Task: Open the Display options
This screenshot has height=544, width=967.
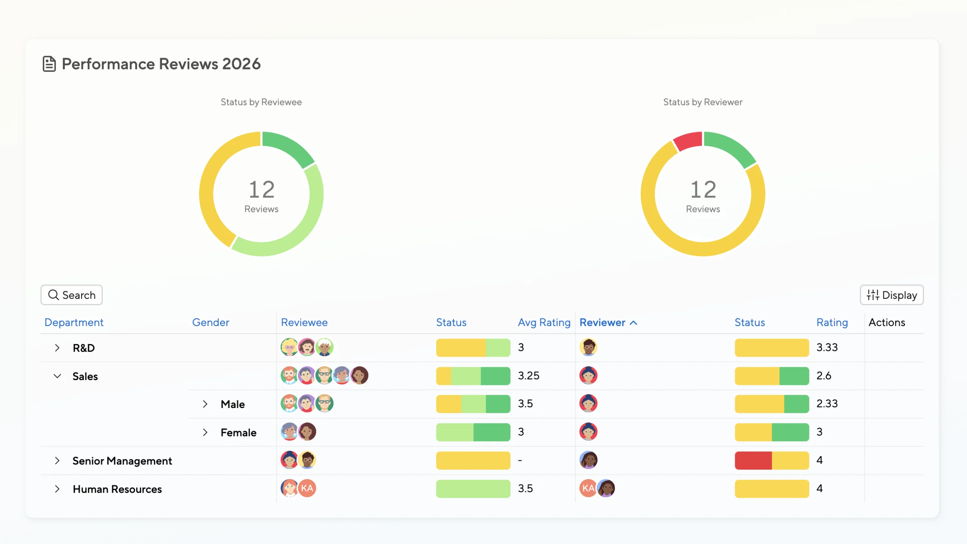Action: [x=891, y=295]
